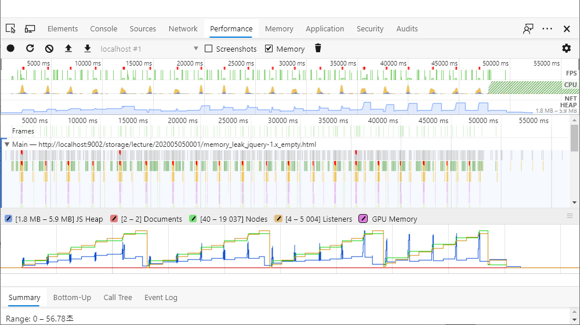This screenshot has width=580, height=325.
Task: Click the flame chart scroll up arrow
Action: click(574, 120)
